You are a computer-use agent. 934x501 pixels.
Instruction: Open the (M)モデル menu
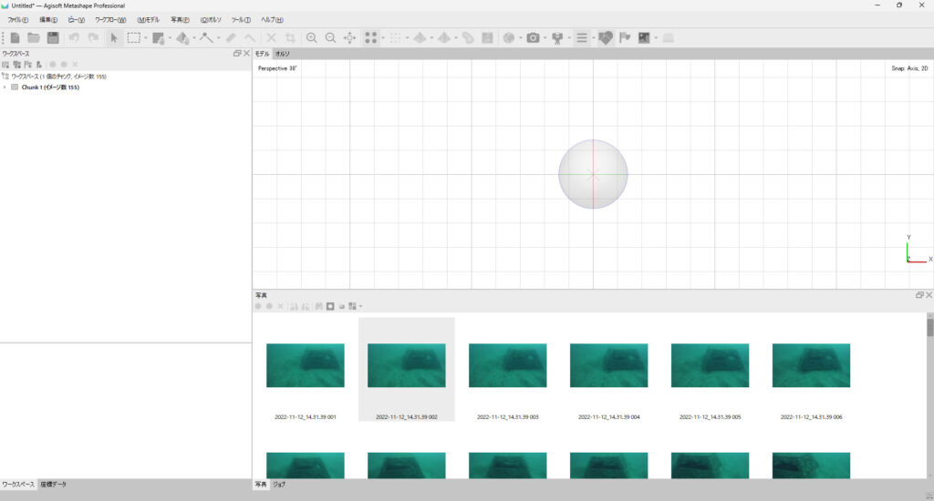149,20
